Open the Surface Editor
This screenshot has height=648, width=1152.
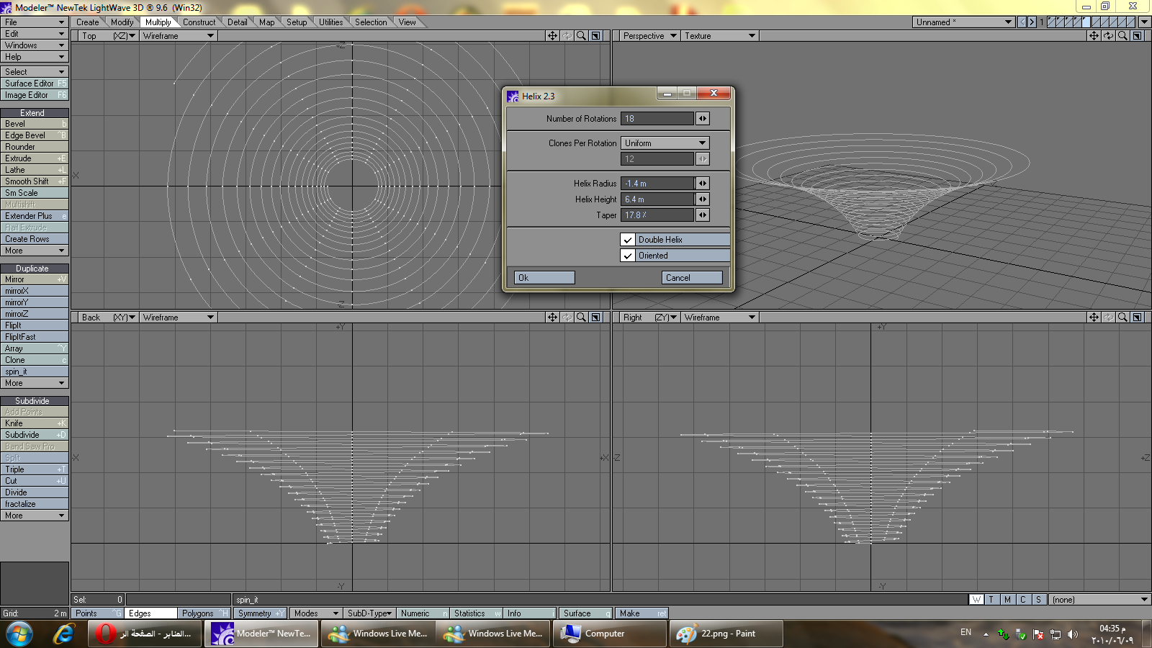click(x=34, y=84)
